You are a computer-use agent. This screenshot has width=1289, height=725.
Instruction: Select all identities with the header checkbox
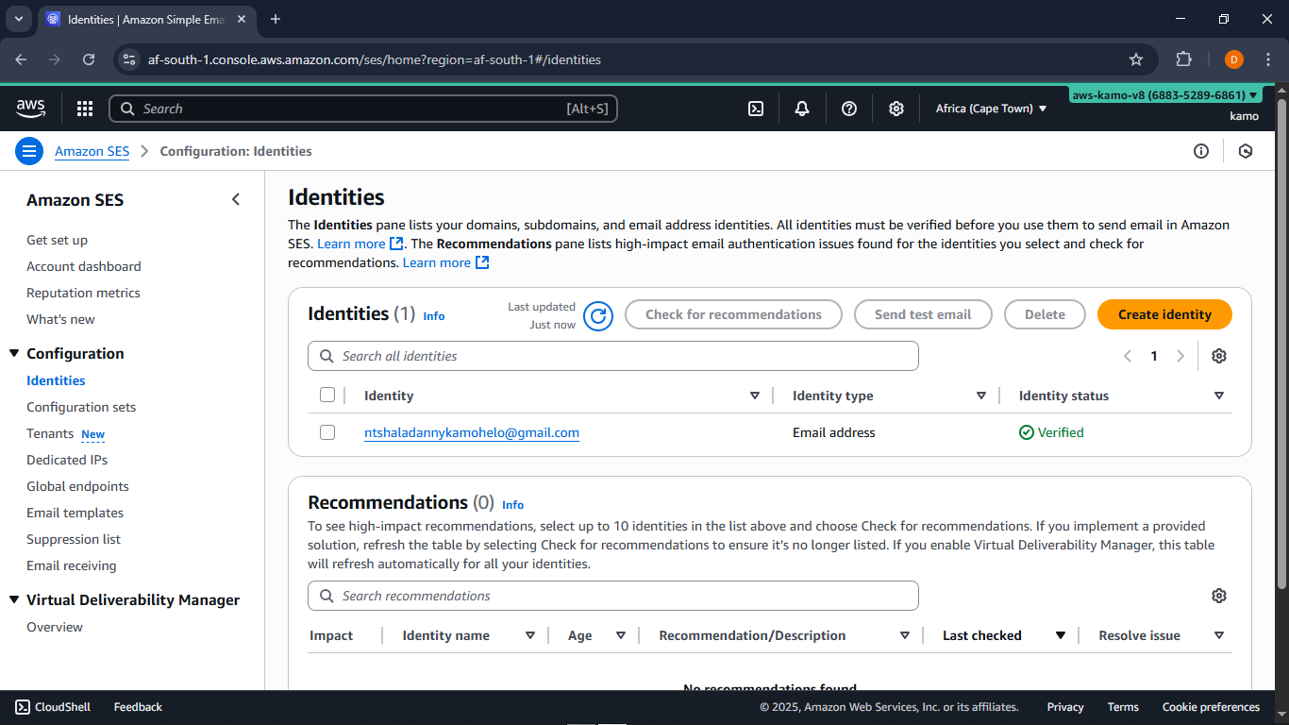(327, 395)
